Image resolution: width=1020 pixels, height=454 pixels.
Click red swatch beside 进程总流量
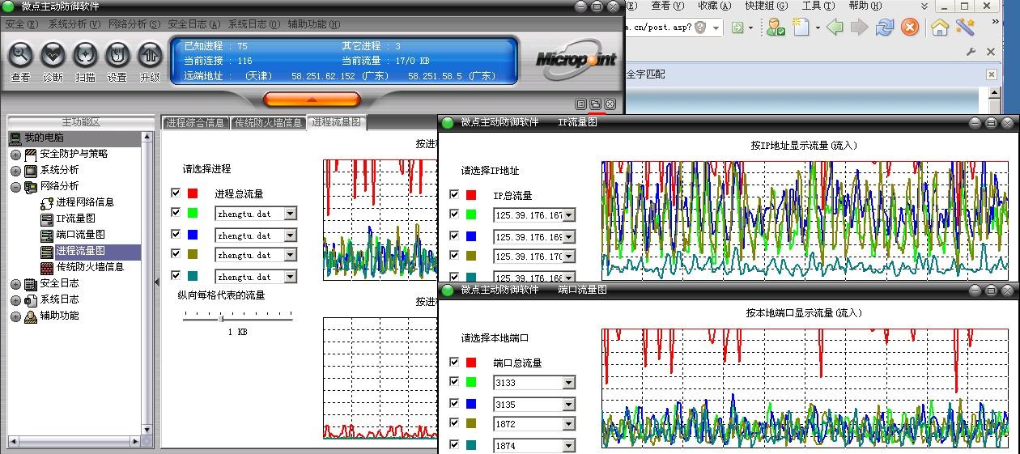click(193, 193)
